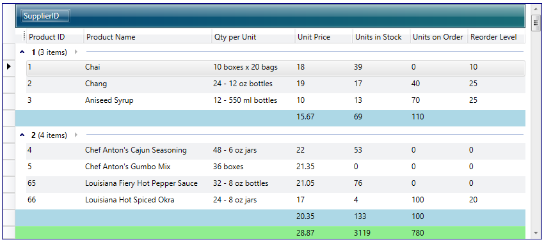Click group 1 blue summary row
The image size is (544, 242).
pos(270,117)
